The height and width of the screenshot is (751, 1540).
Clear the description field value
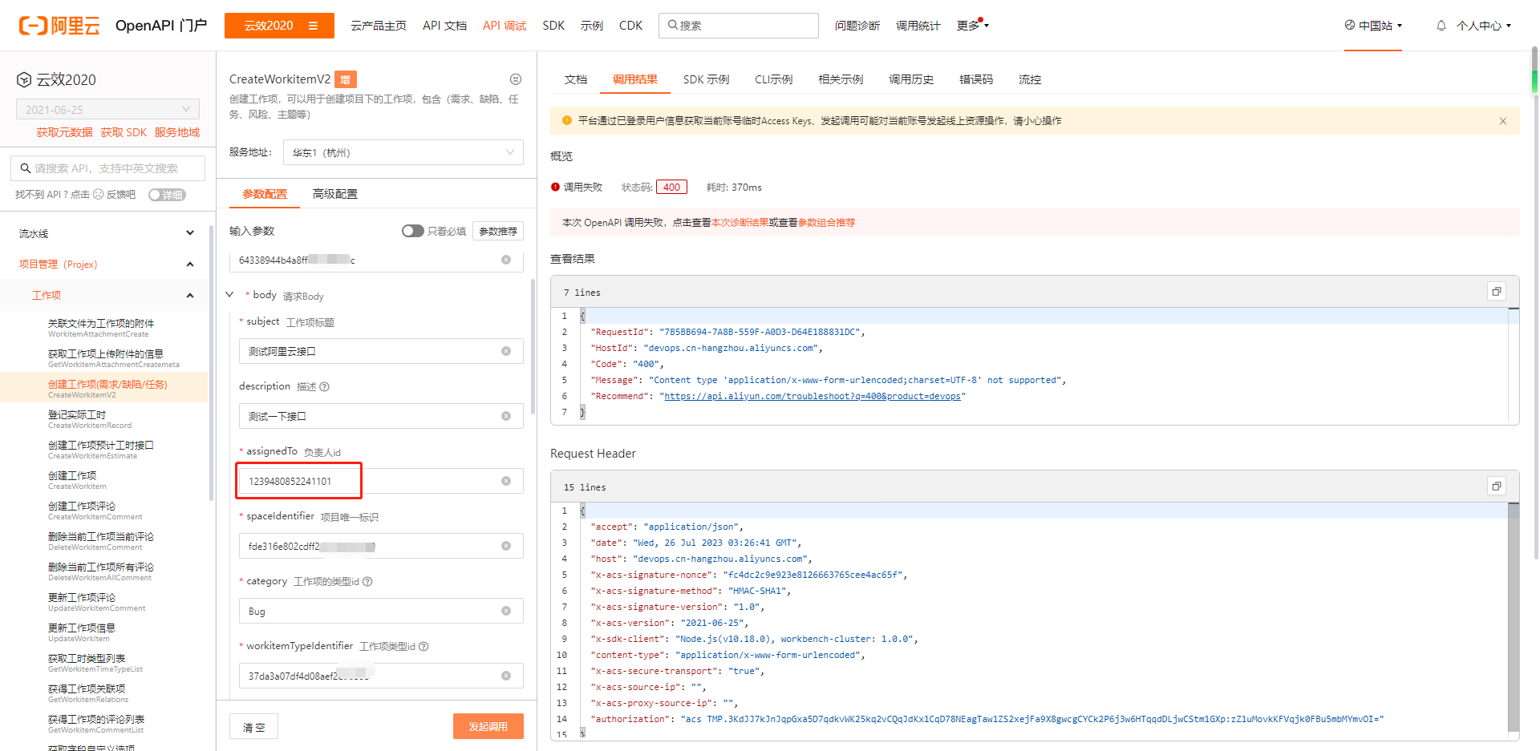point(506,416)
